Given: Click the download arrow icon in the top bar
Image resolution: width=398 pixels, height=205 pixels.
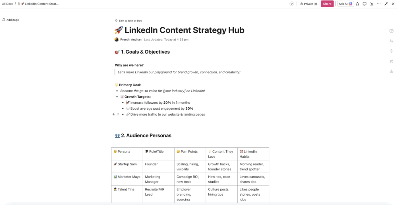Looking at the screenshot, I should [x=372, y=4].
